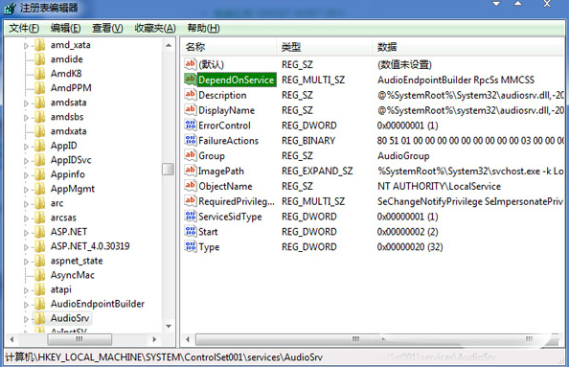This screenshot has height=367, width=569.
Task: Open the 帮助(H) menu
Action: 203,28
